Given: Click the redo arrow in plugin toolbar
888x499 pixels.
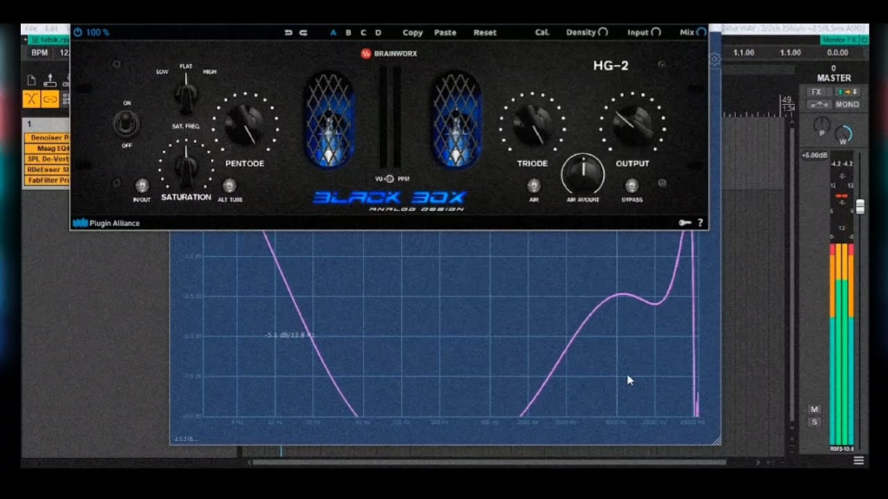Looking at the screenshot, I should (x=303, y=33).
